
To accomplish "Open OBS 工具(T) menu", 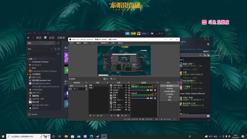I will point(113,43).
